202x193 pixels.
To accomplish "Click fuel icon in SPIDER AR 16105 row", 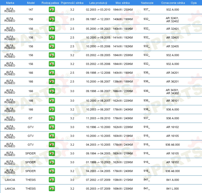I will pyautogui.click(x=52, y=153).
